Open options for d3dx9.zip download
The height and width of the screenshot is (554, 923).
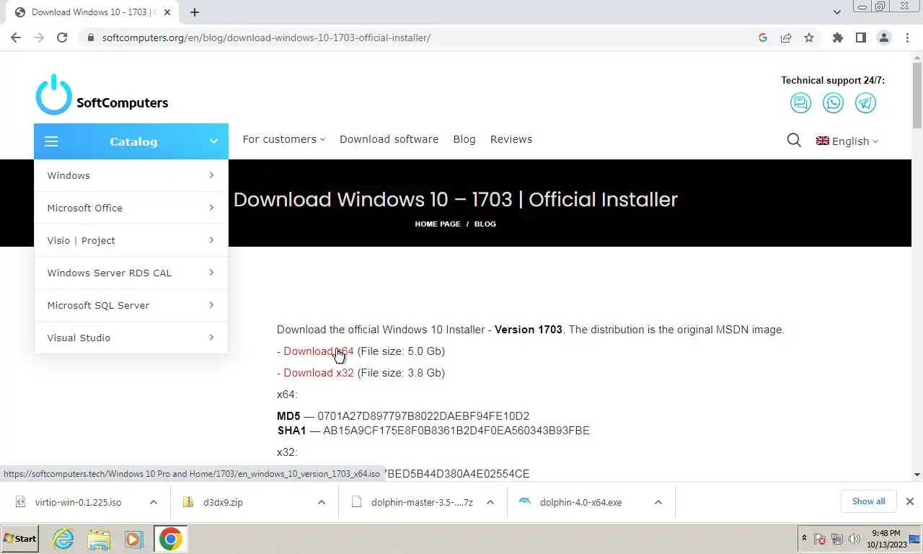tap(322, 502)
